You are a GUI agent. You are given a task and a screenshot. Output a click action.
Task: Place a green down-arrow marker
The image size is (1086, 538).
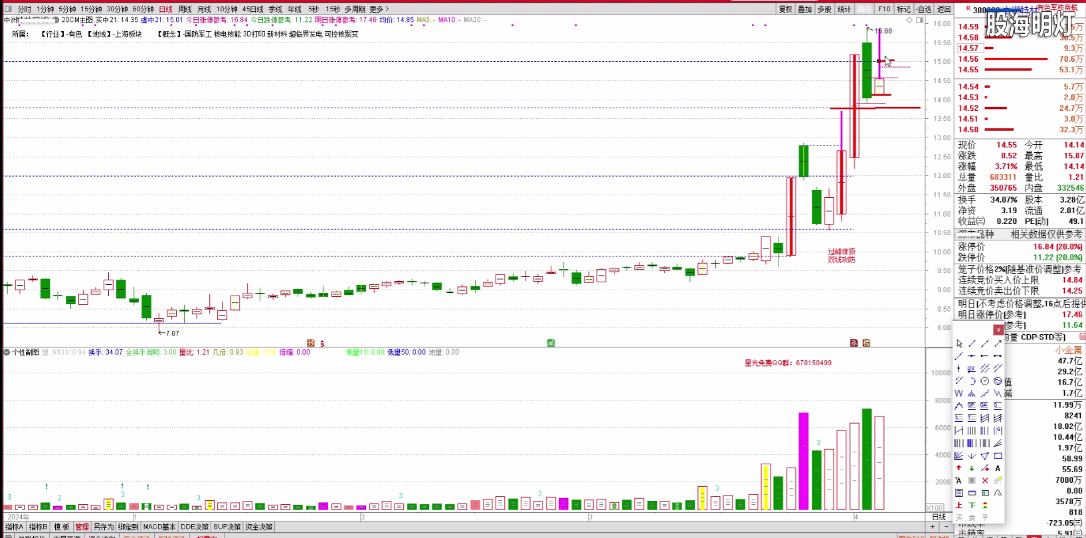[x=972, y=468]
